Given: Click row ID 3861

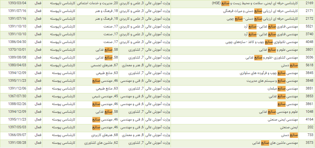Looking at the screenshot, I should click(309, 104).
